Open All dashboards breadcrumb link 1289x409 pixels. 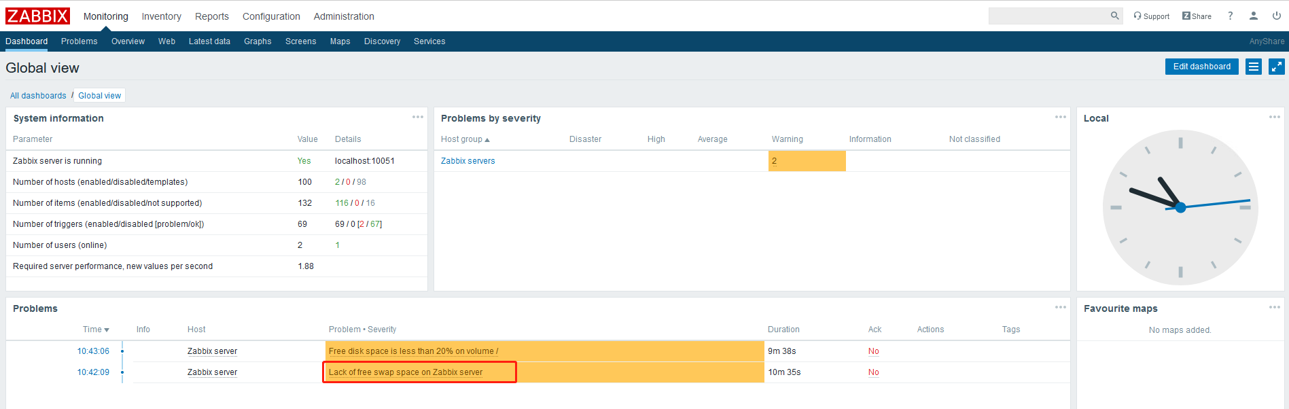point(38,96)
